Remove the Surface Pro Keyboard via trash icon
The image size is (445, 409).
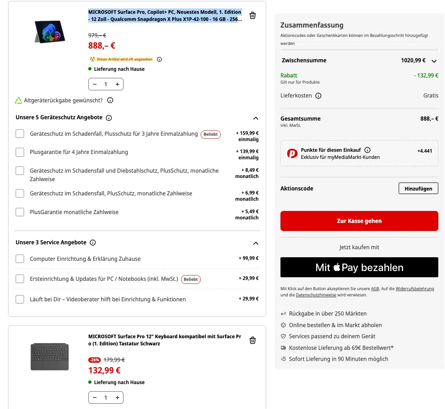(252, 340)
